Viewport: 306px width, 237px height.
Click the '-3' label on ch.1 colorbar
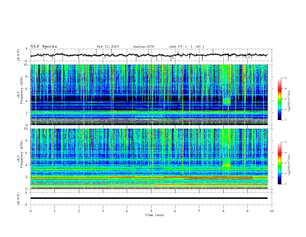(285, 78)
